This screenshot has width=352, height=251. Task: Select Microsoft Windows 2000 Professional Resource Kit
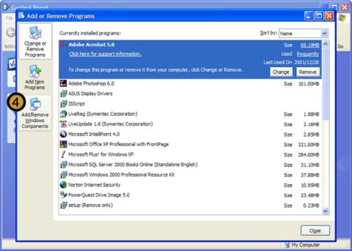point(190,175)
